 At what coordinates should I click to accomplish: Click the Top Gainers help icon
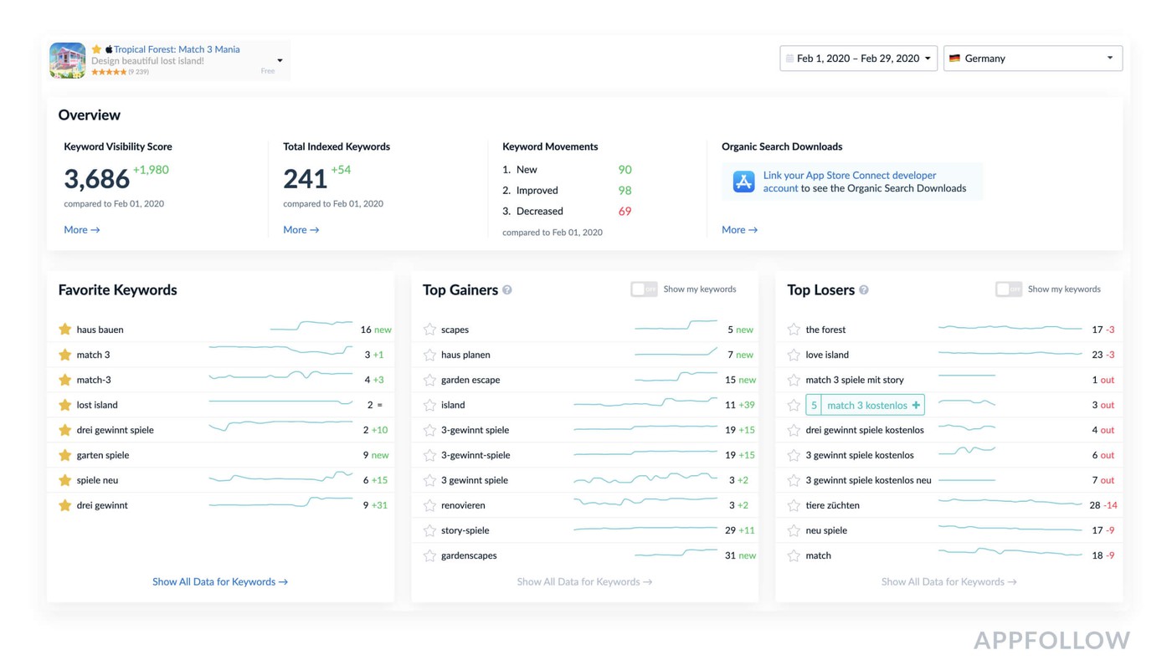point(507,290)
